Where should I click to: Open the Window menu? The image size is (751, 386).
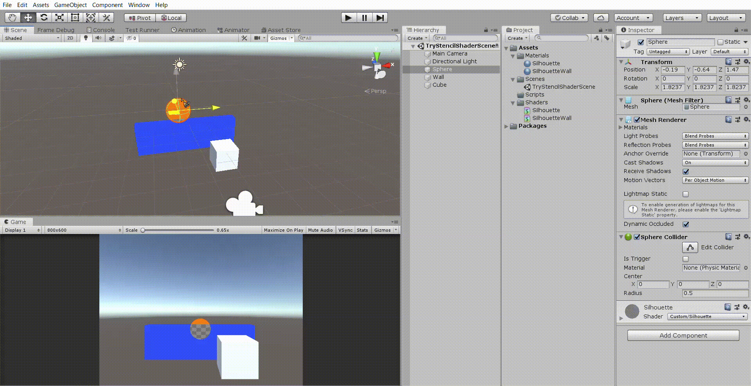139,5
